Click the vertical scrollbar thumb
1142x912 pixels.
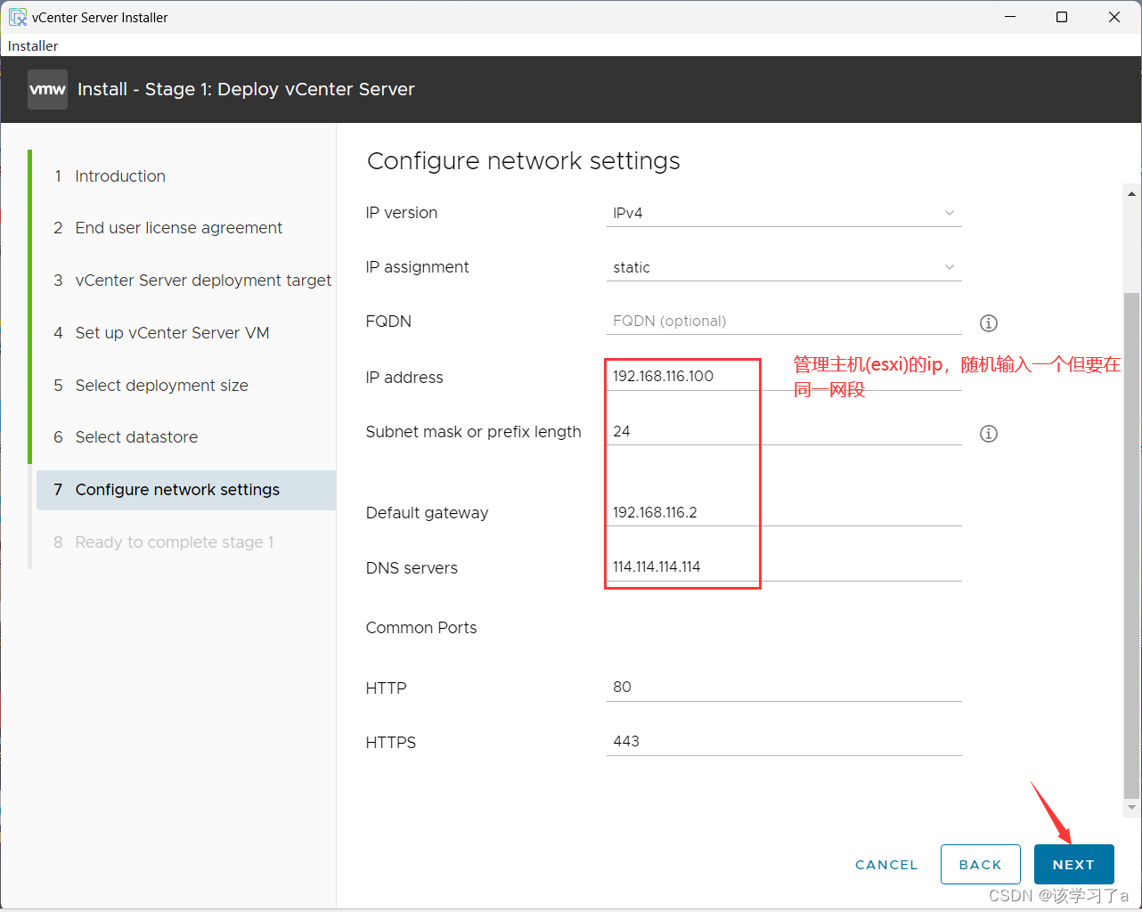click(x=1131, y=545)
